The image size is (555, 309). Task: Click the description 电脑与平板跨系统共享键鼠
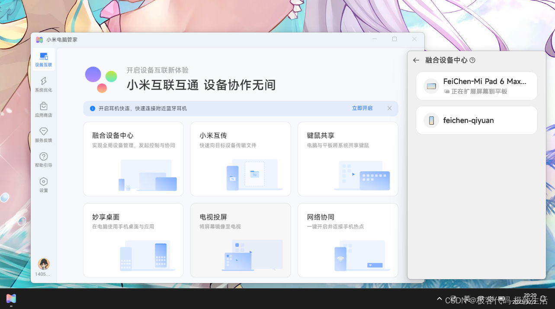(338, 145)
